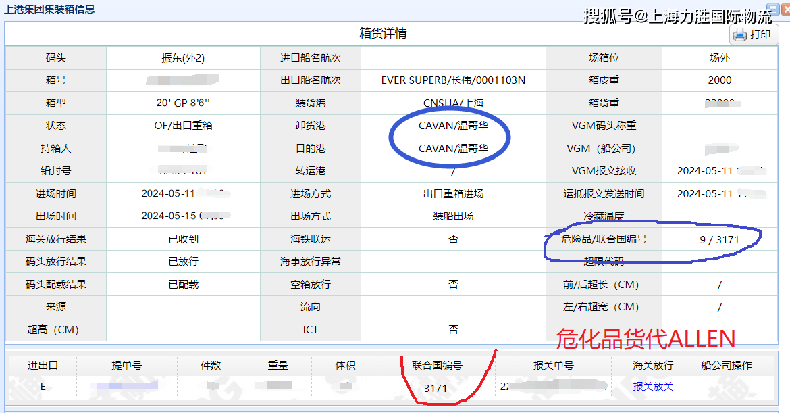
Task: Select the circled 9 / 3171 dangerous goods value
Action: click(x=720, y=239)
